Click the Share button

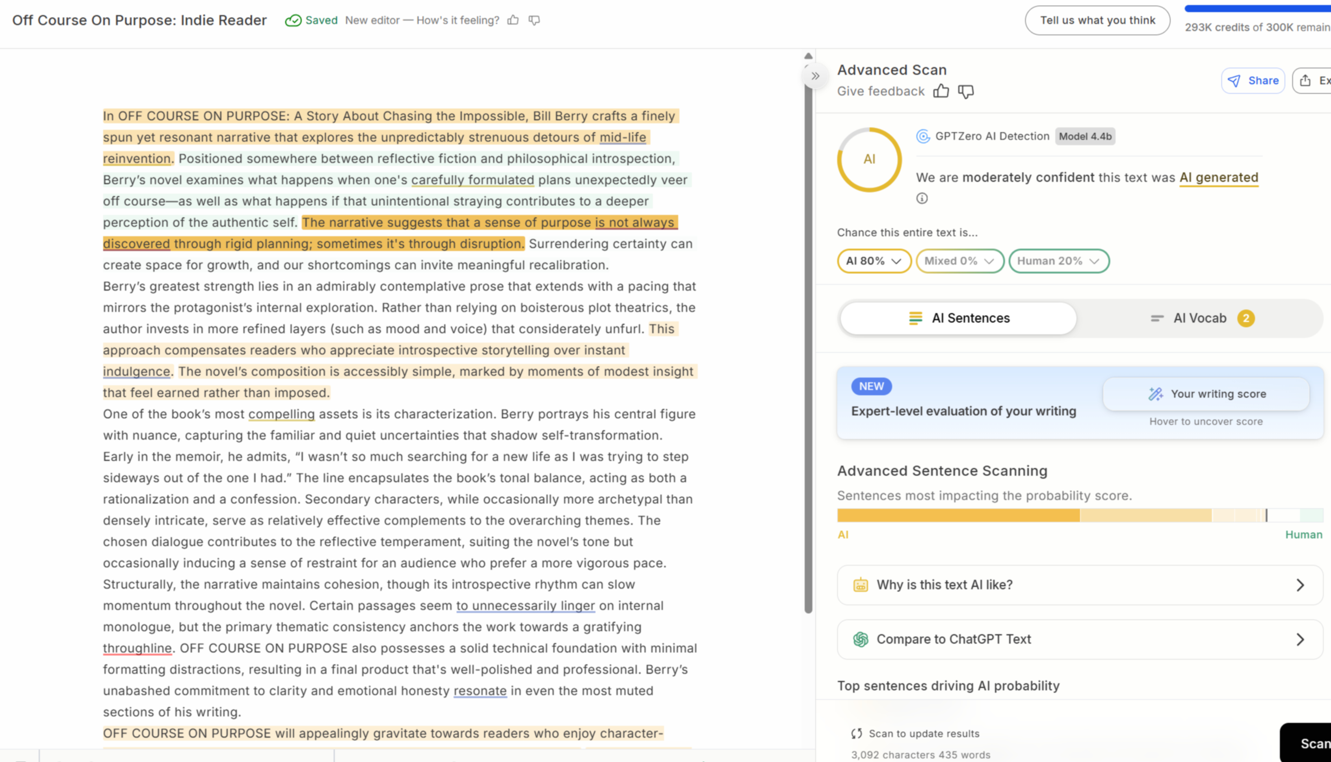pos(1253,80)
